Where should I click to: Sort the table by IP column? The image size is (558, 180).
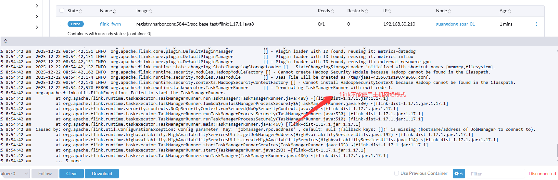point(387,11)
